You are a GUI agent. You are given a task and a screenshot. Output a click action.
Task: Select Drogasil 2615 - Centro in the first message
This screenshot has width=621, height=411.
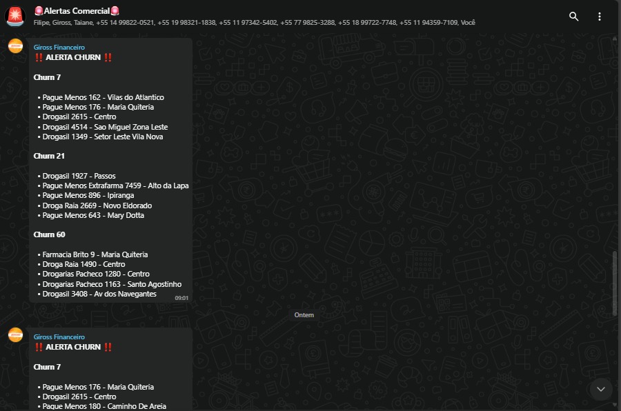click(x=79, y=117)
